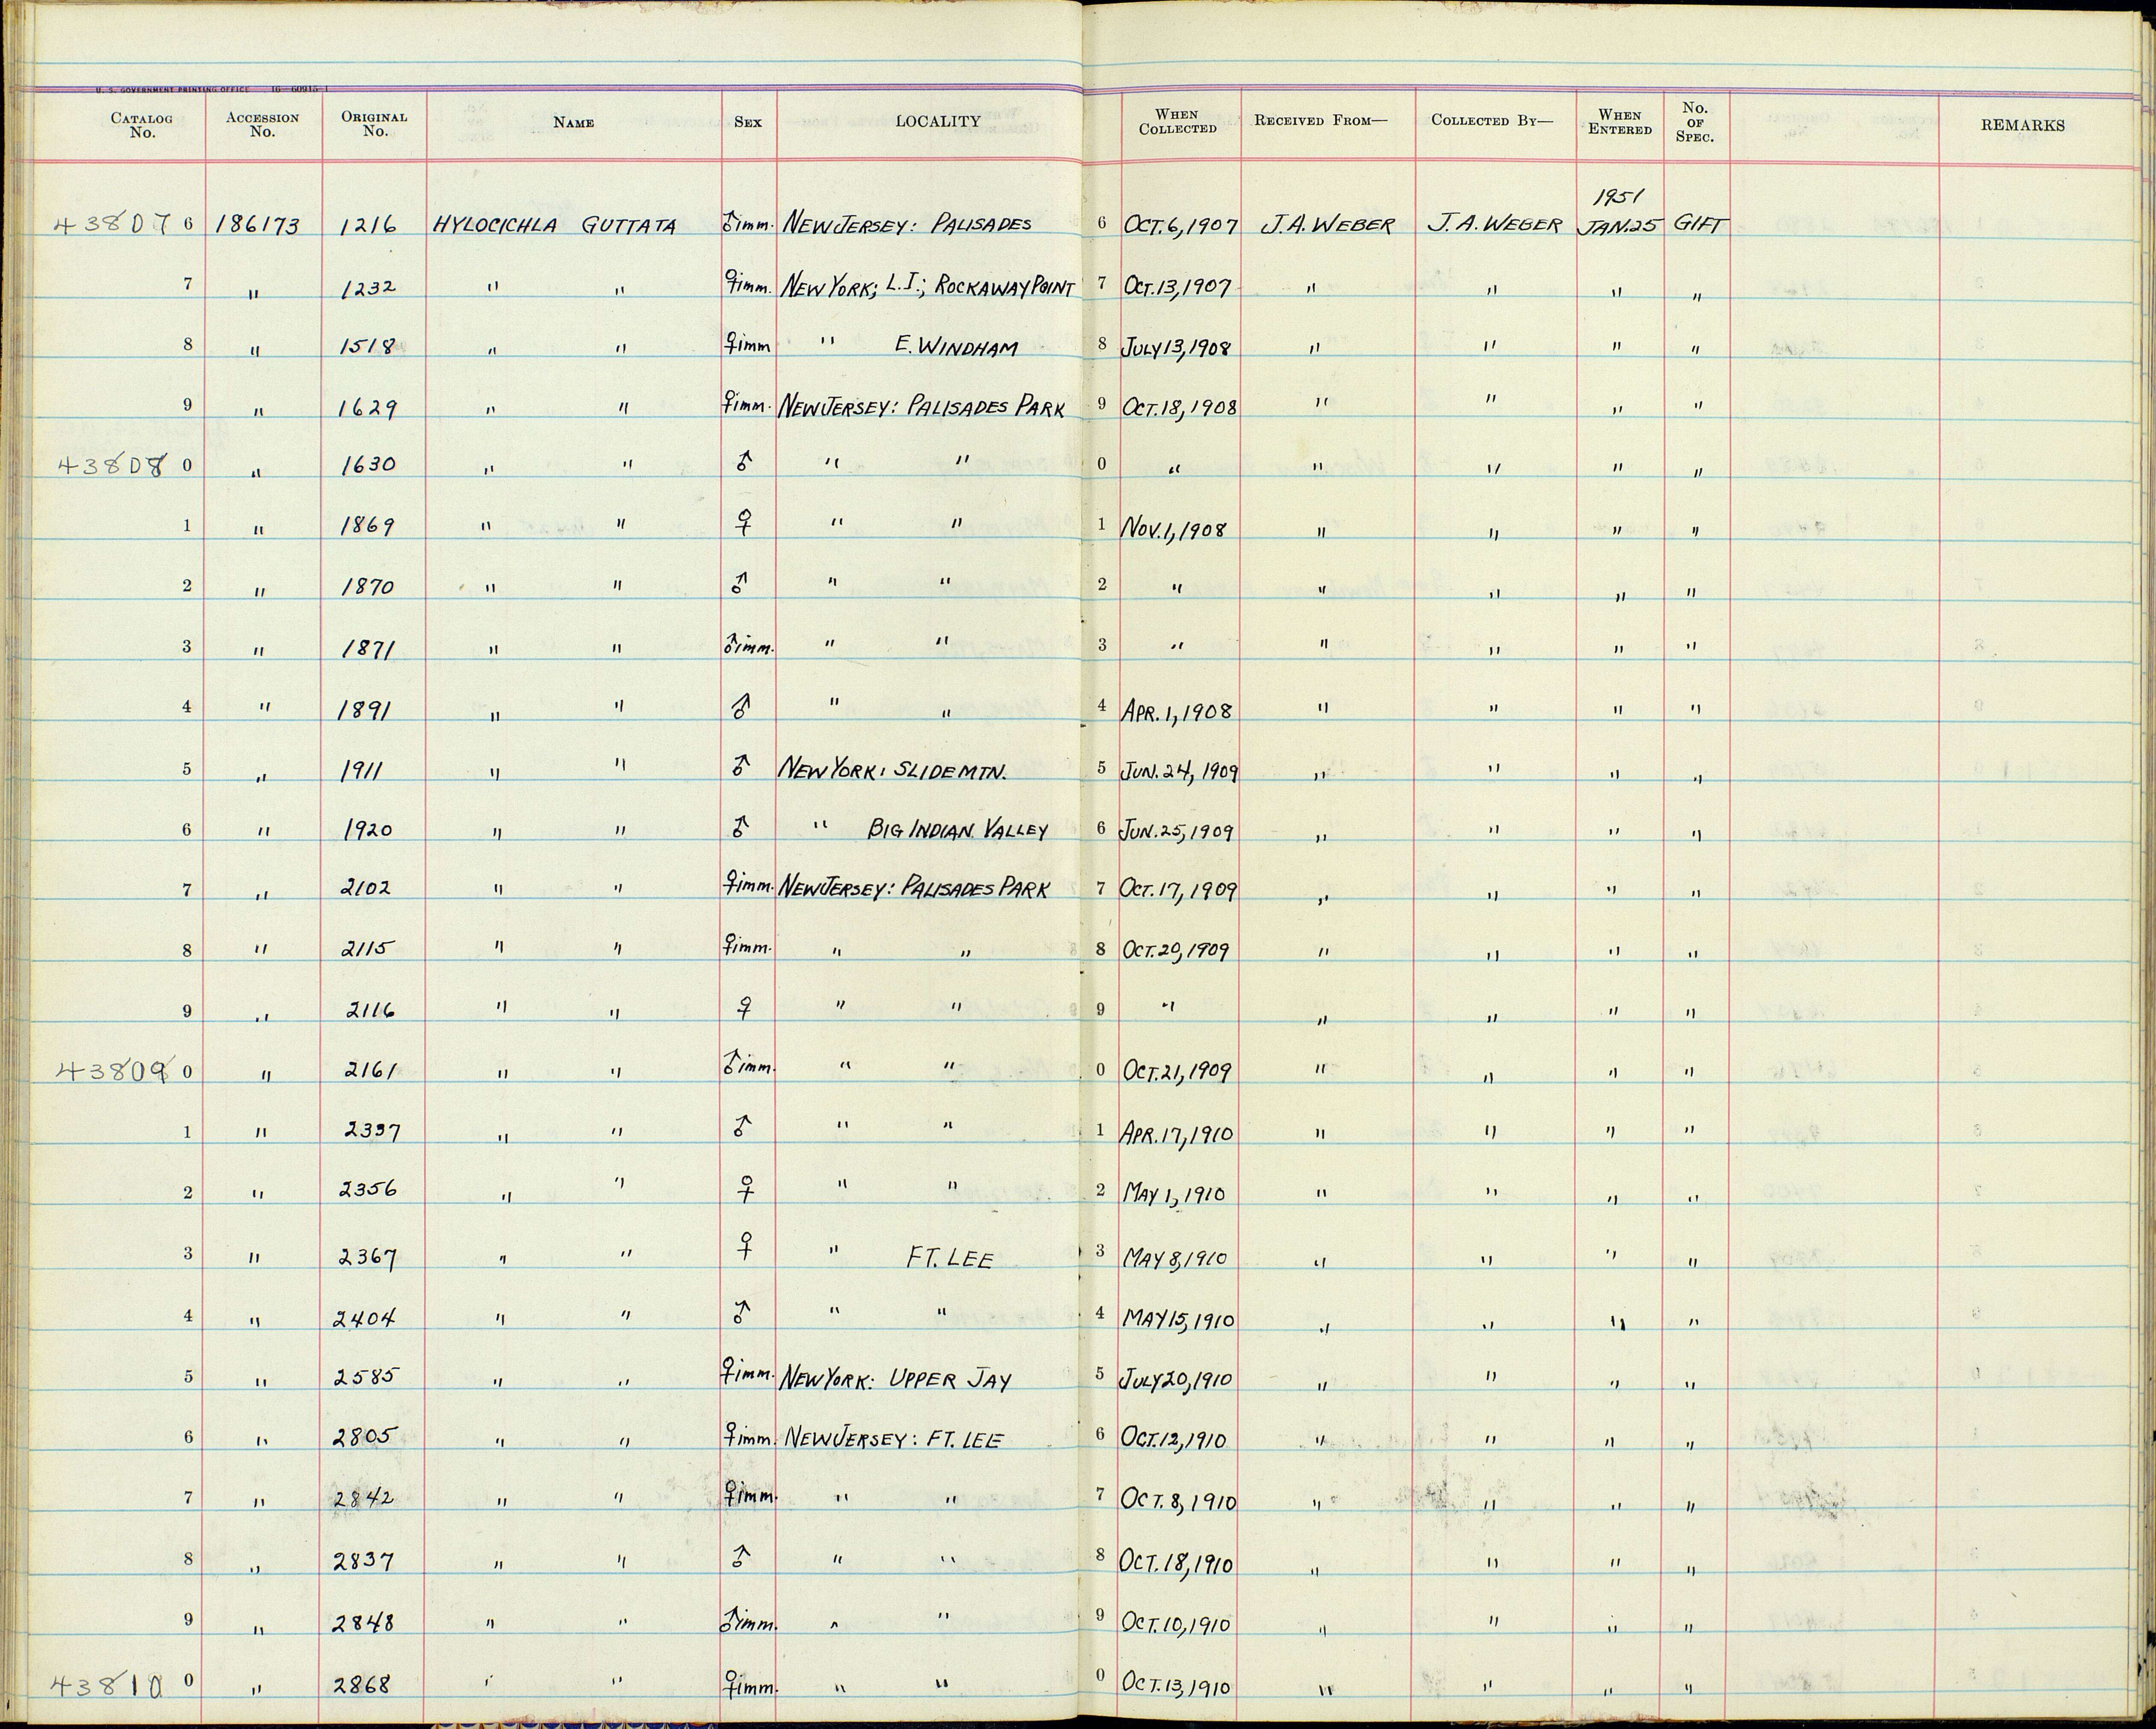The width and height of the screenshot is (2156, 1729).
Task: Click collection date 'Oct. 17, 1909'
Action: (1181, 890)
